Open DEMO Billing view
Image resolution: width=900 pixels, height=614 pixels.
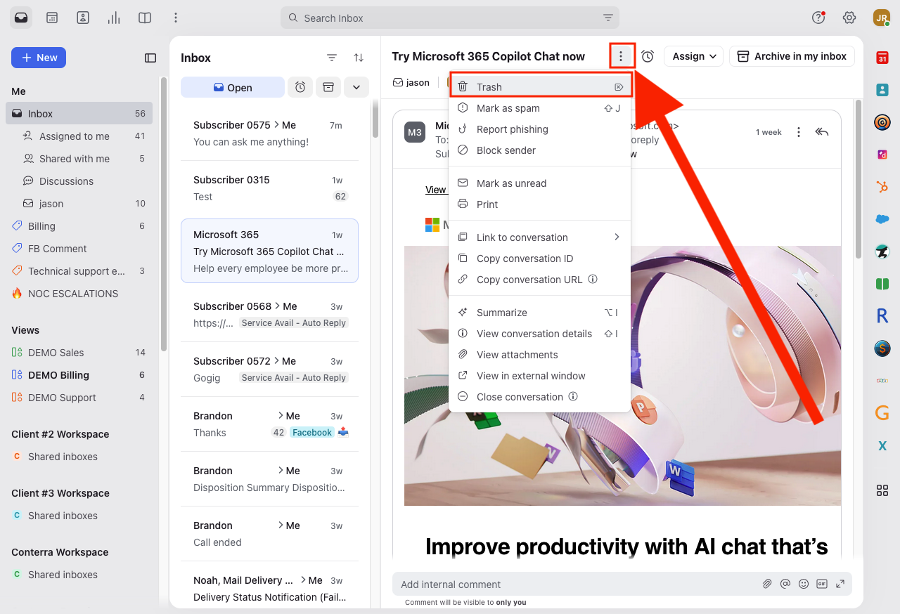pyautogui.click(x=79, y=375)
